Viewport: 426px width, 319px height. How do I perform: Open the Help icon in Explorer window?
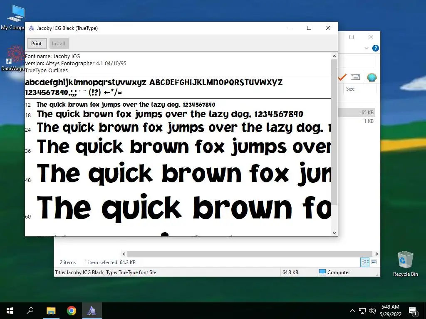[376, 48]
